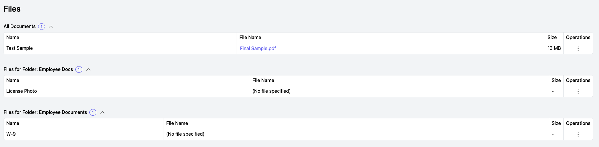Click Files for Folder: Employee Documents heading
This screenshot has width=599, height=147.
tap(45, 112)
